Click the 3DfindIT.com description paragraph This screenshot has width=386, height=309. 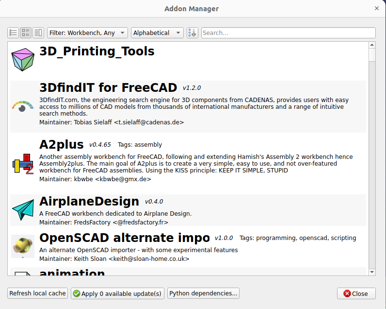point(194,107)
